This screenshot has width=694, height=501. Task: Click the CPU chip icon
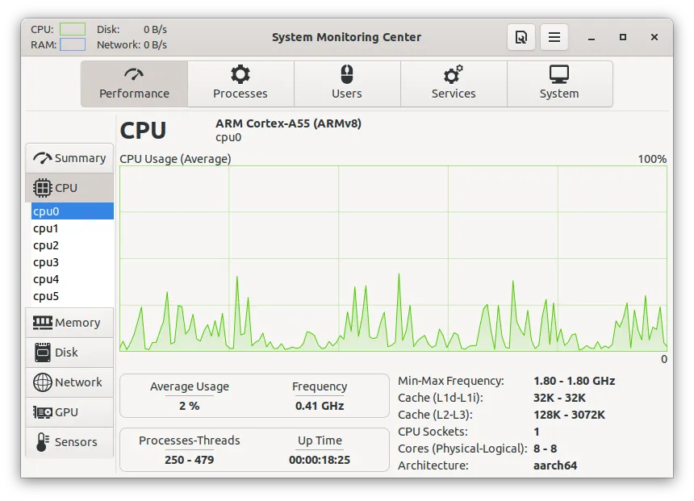tap(42, 188)
